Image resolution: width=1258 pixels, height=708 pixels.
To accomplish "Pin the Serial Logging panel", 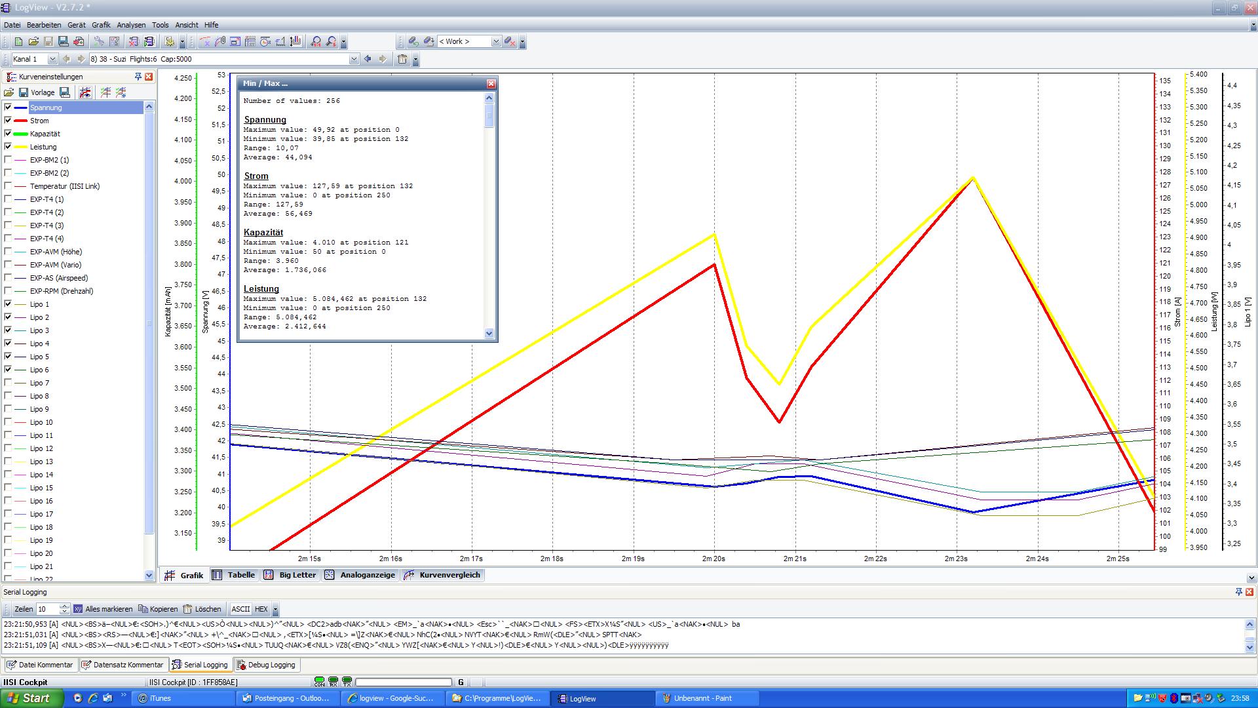I will [1238, 592].
